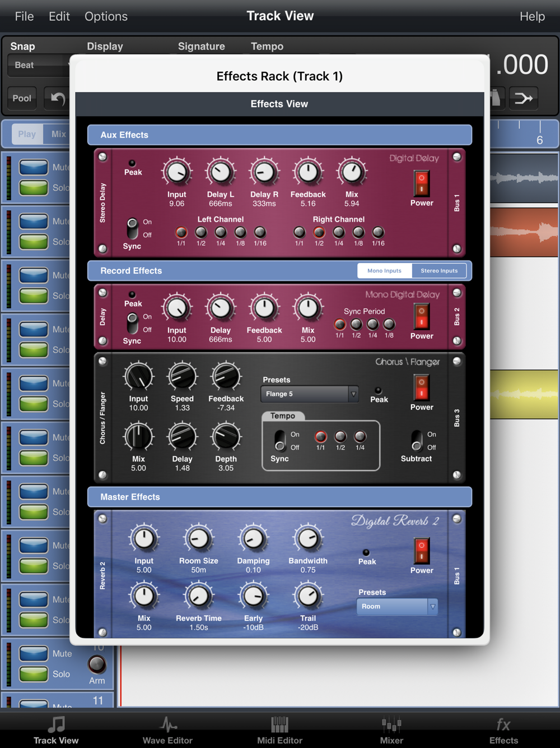Viewport: 560px width, 748px height.
Task: Open the fx Effects icon
Action: click(503, 725)
